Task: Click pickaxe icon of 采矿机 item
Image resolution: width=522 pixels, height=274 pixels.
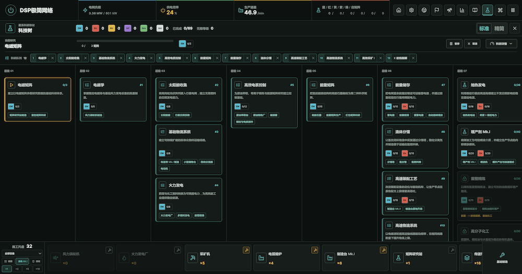Action: click(x=193, y=258)
